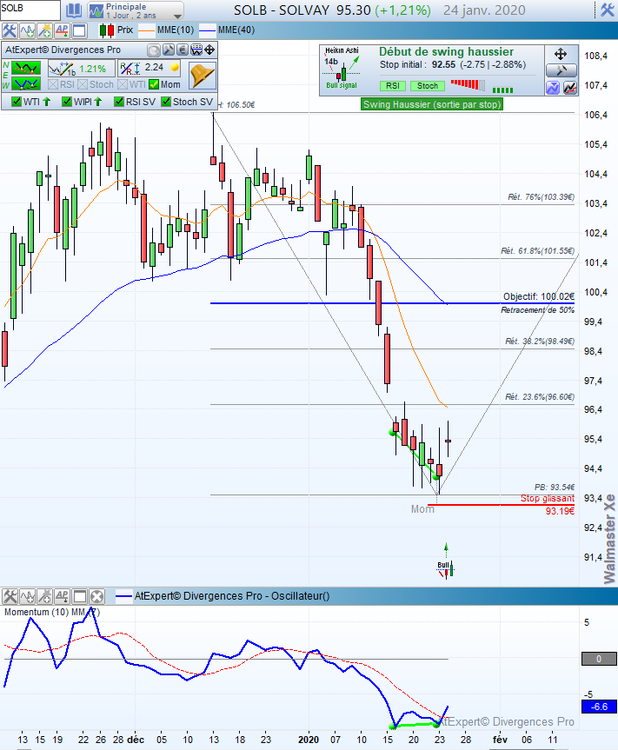Viewport: 618px width, 750px height.
Task: Toggle the RSI checkbox in Divergences panel
Action: click(x=53, y=84)
